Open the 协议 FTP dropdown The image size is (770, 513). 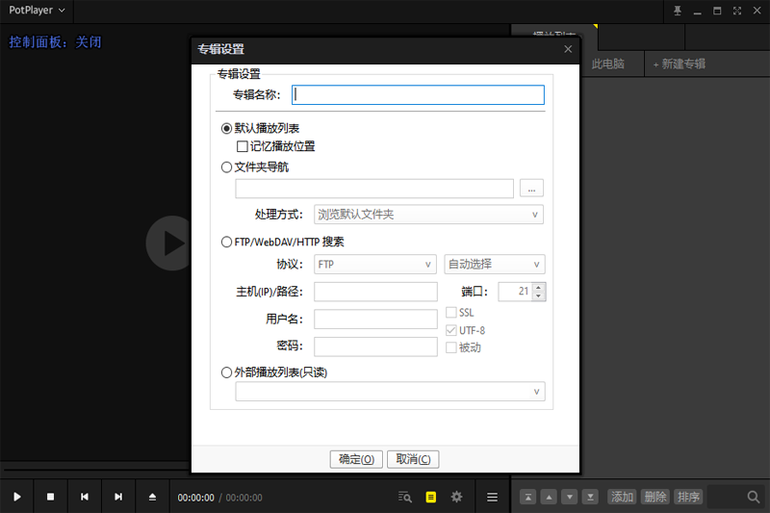(x=375, y=265)
